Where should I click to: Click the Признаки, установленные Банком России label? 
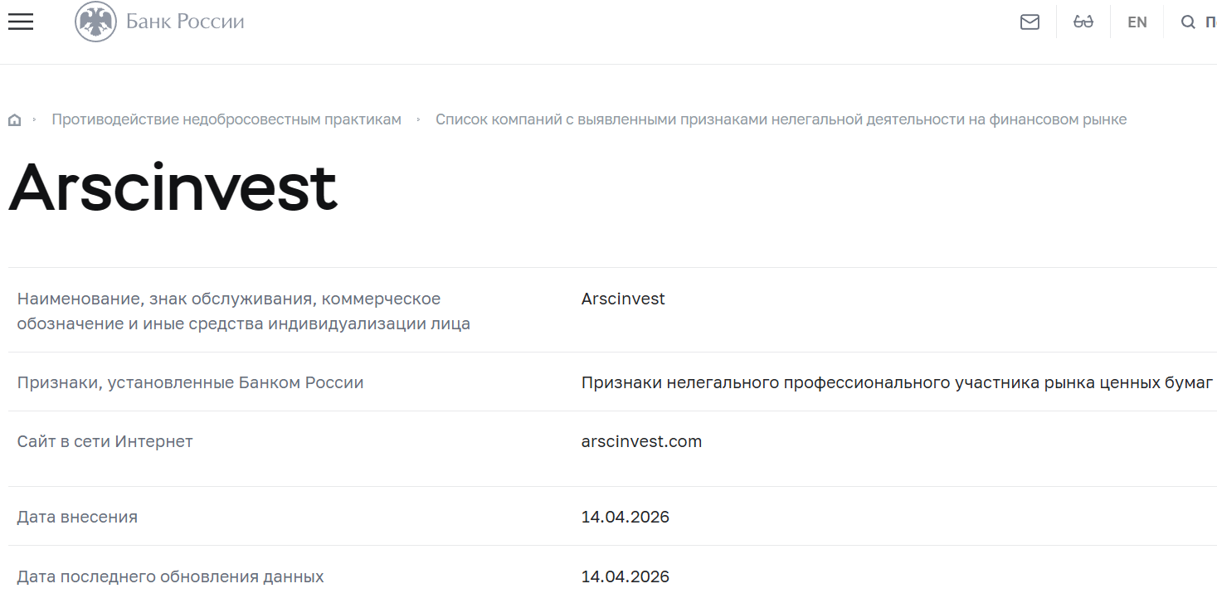click(x=189, y=382)
